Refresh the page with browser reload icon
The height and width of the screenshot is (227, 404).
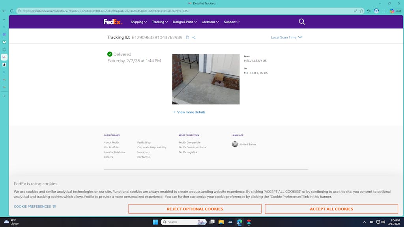pyautogui.click(x=11, y=11)
